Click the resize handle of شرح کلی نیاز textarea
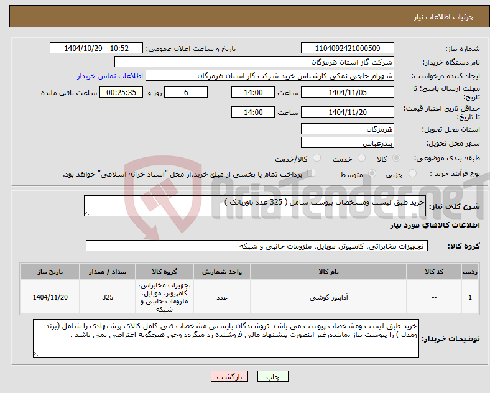490x393 pixels. pyautogui.click(x=87, y=213)
